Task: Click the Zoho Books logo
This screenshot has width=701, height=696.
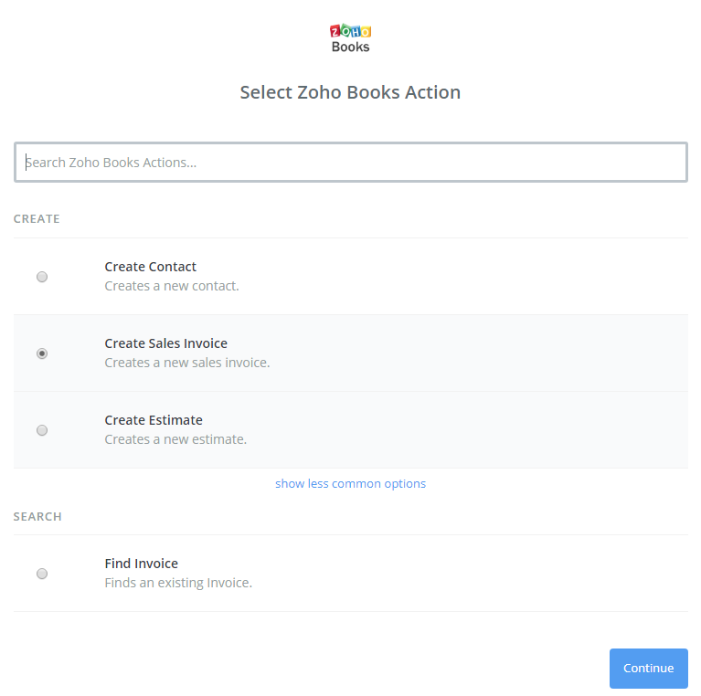Action: tap(351, 38)
